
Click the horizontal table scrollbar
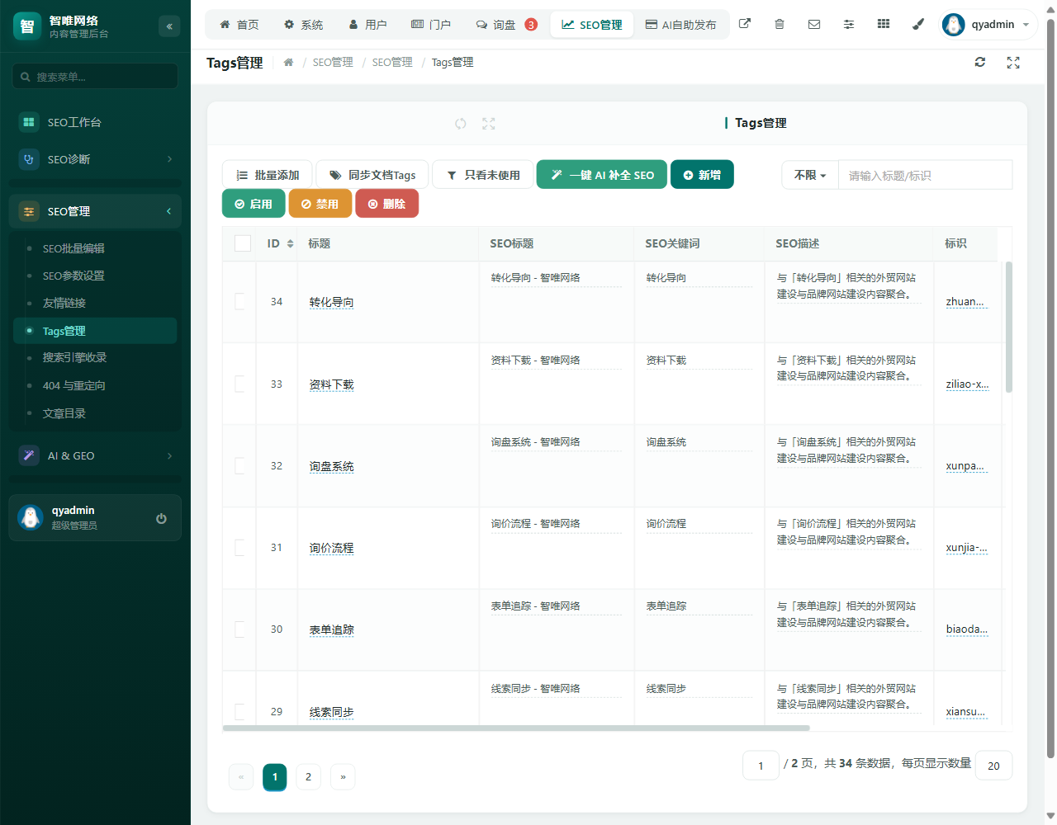coord(516,728)
